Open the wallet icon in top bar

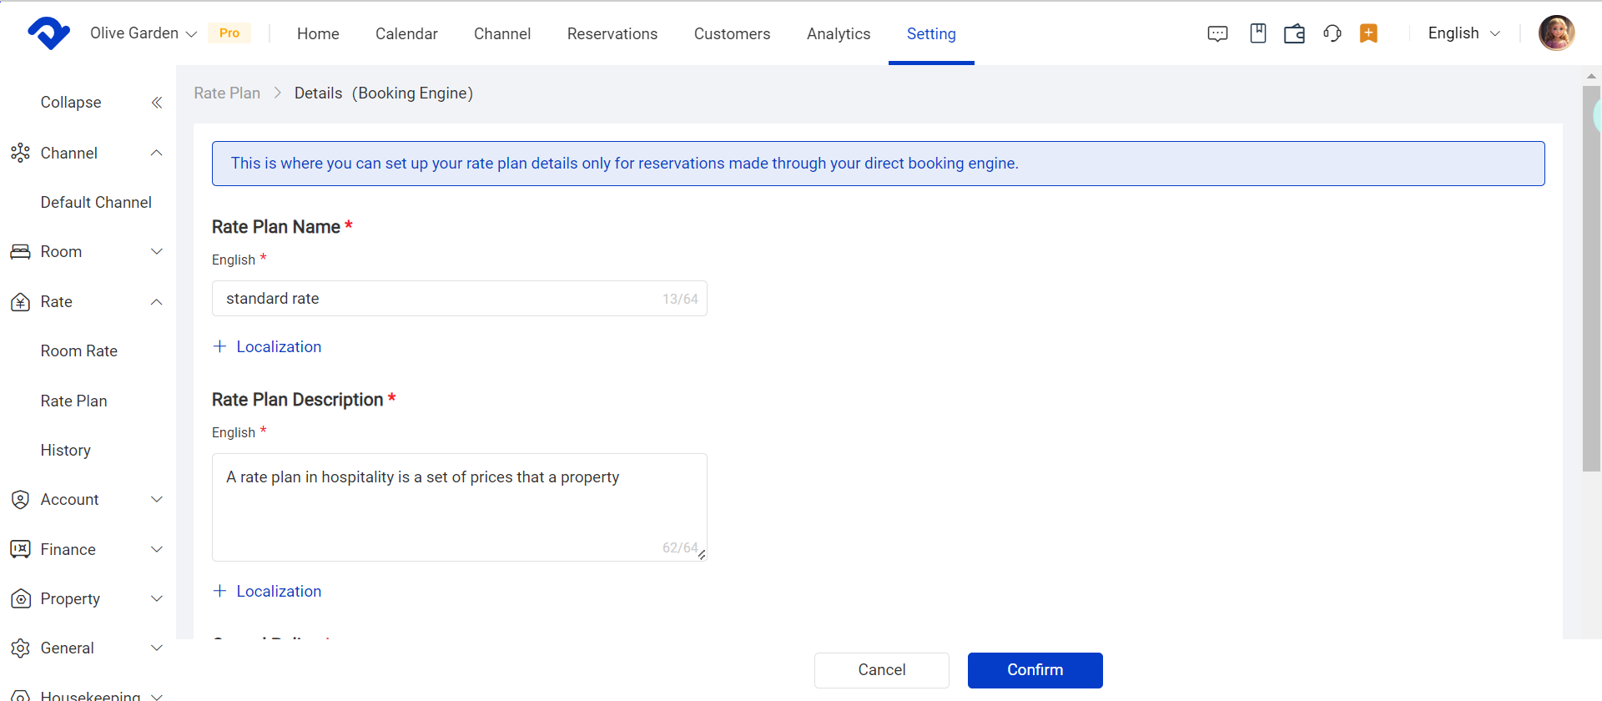1294,33
